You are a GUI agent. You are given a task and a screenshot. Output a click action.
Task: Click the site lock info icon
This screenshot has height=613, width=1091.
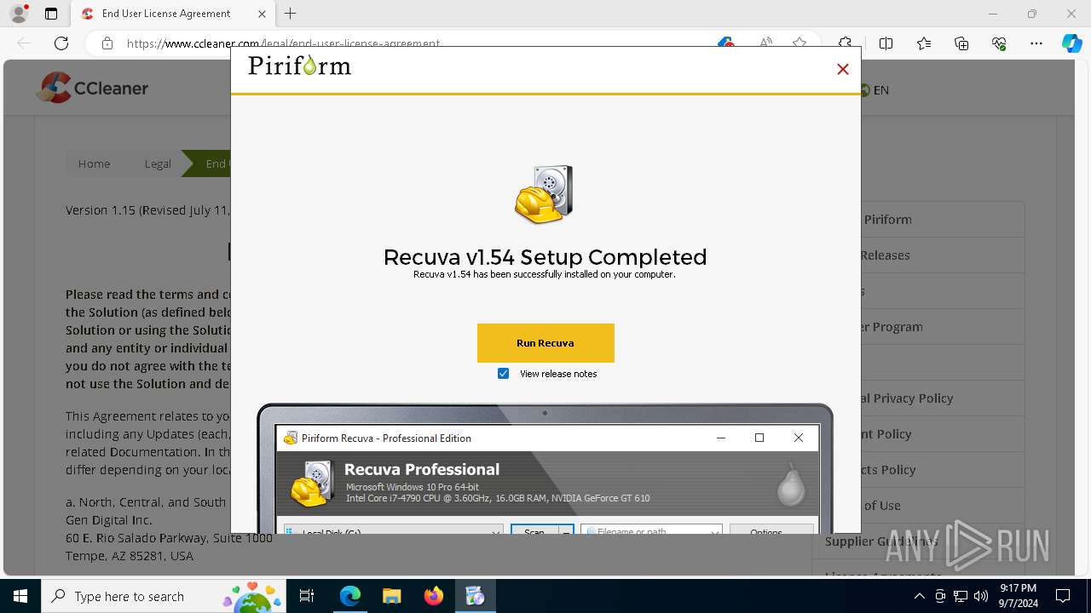pos(107,43)
